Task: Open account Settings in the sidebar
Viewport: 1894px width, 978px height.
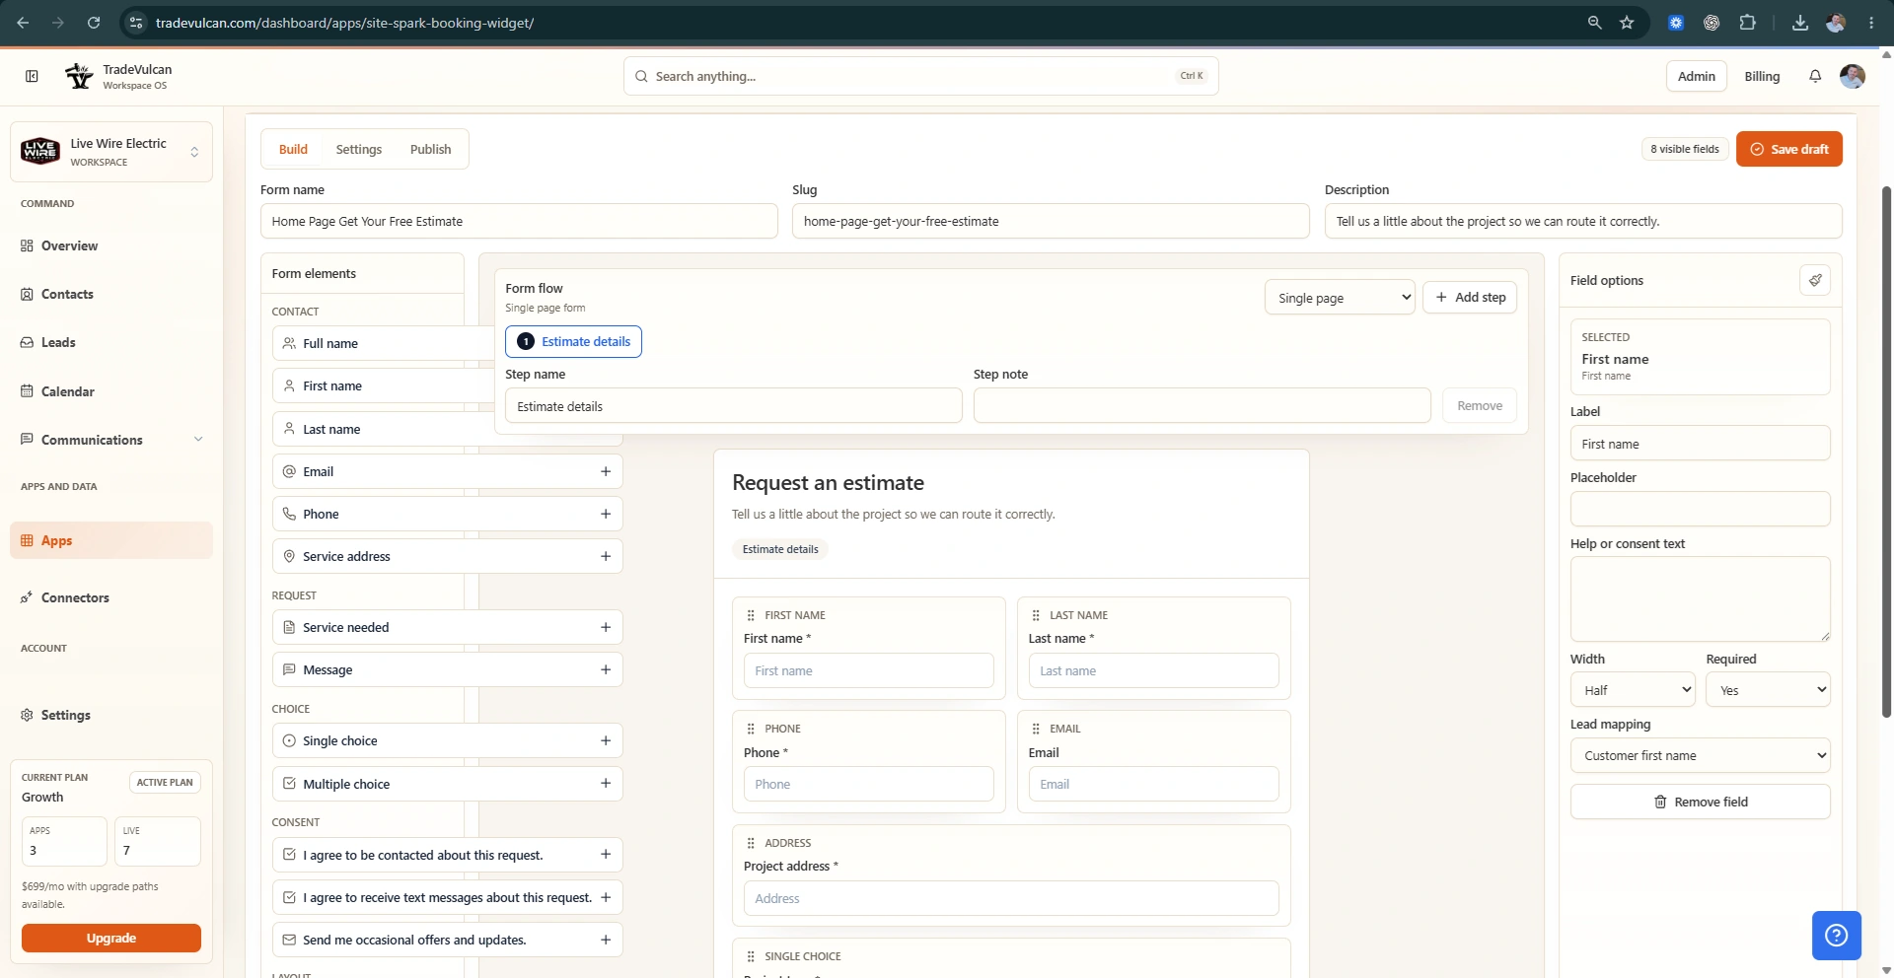Action: (x=111, y=715)
